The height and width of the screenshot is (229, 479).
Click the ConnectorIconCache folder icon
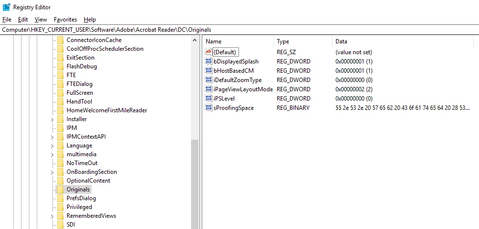pyautogui.click(x=60, y=40)
